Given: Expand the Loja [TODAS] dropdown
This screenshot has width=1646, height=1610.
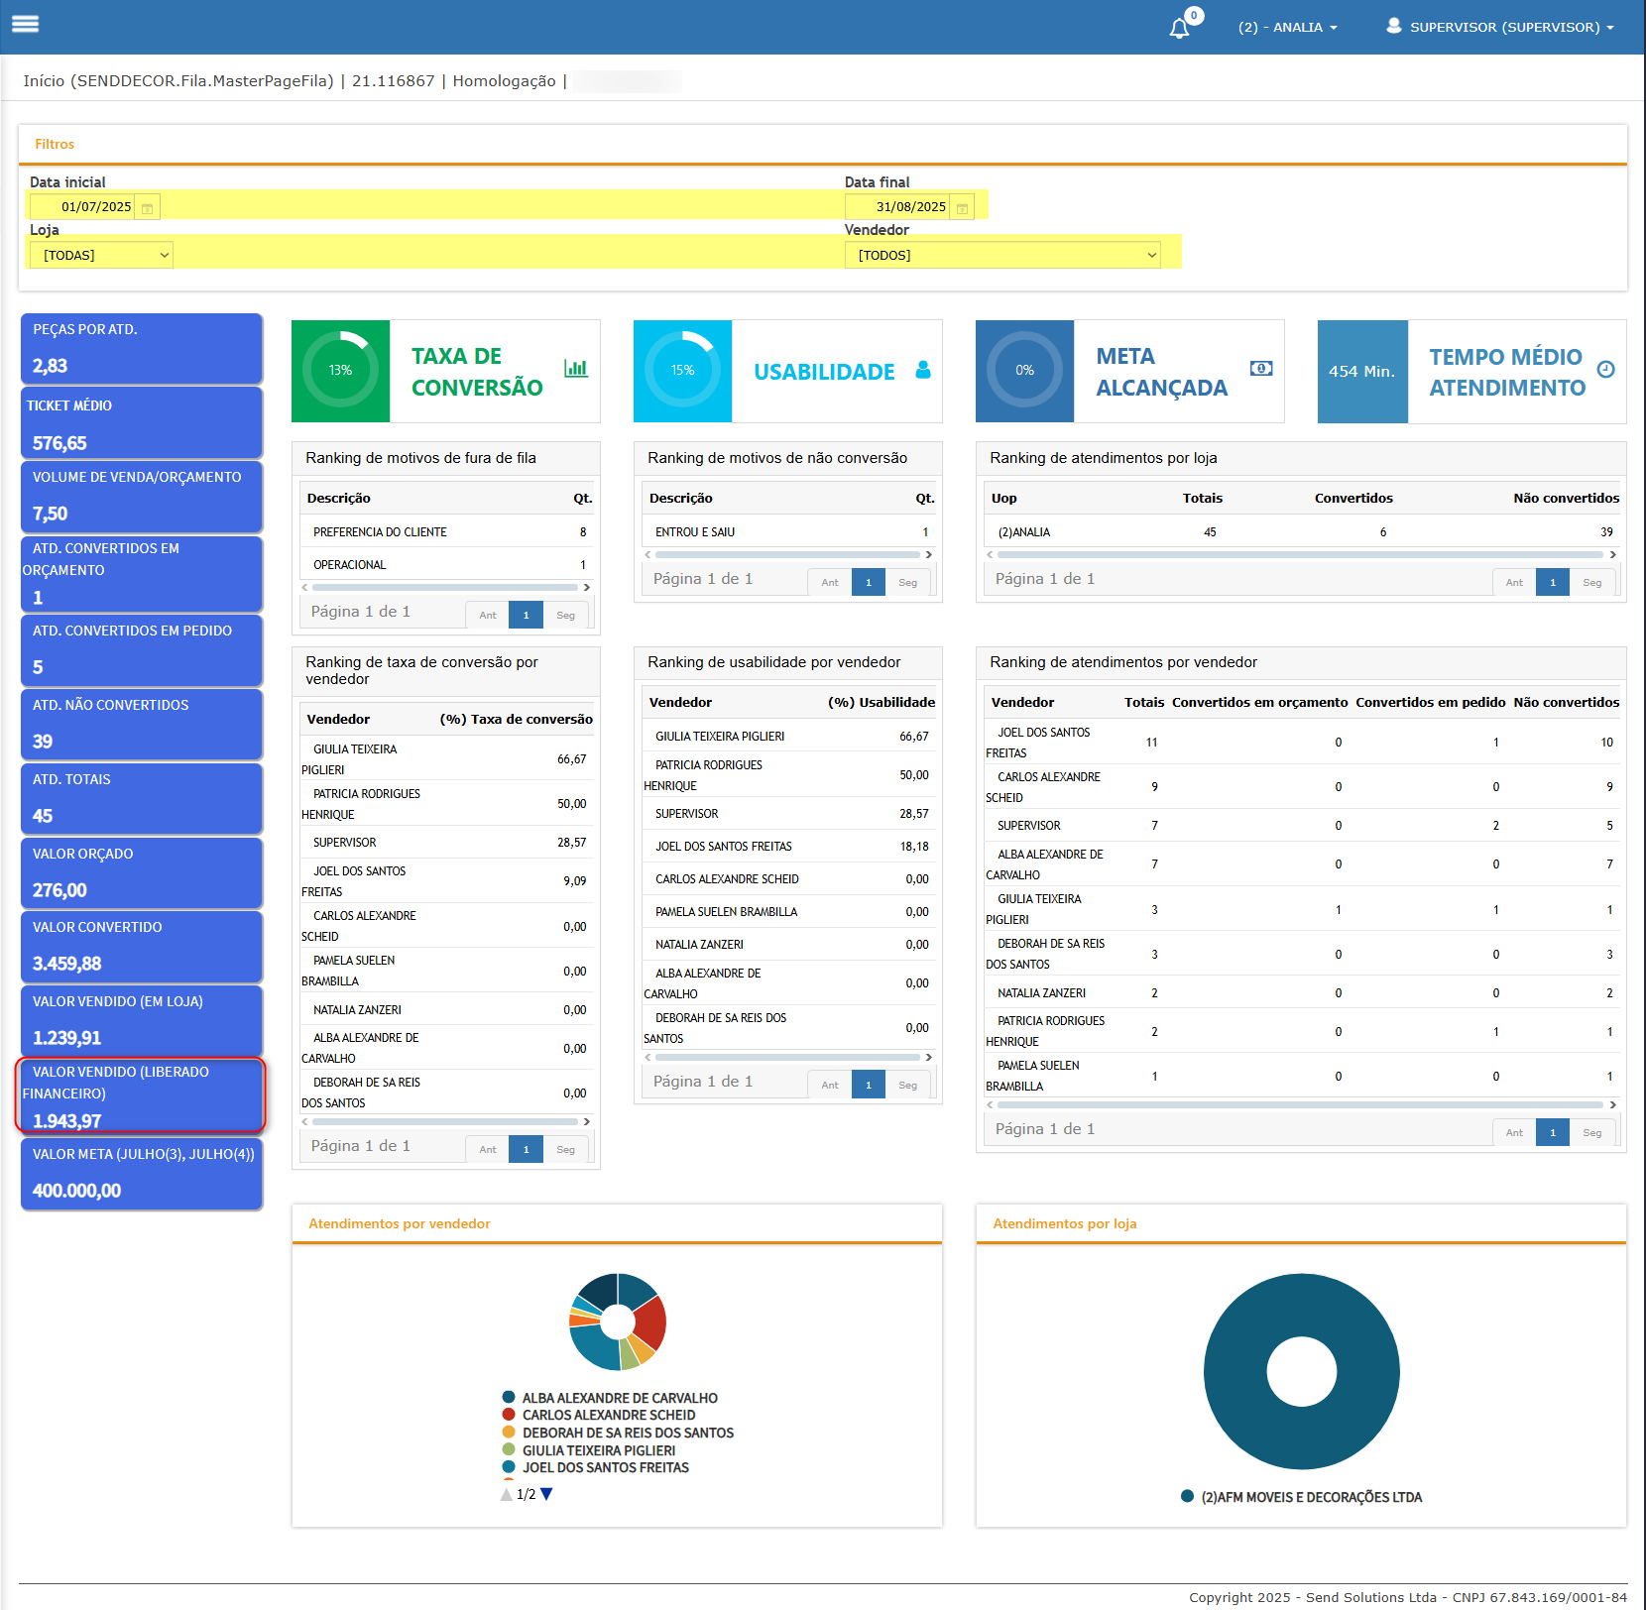Looking at the screenshot, I should point(101,255).
